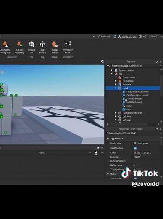Expand the Left Leg node
Screen dimensions: 163x219
click(116, 120)
